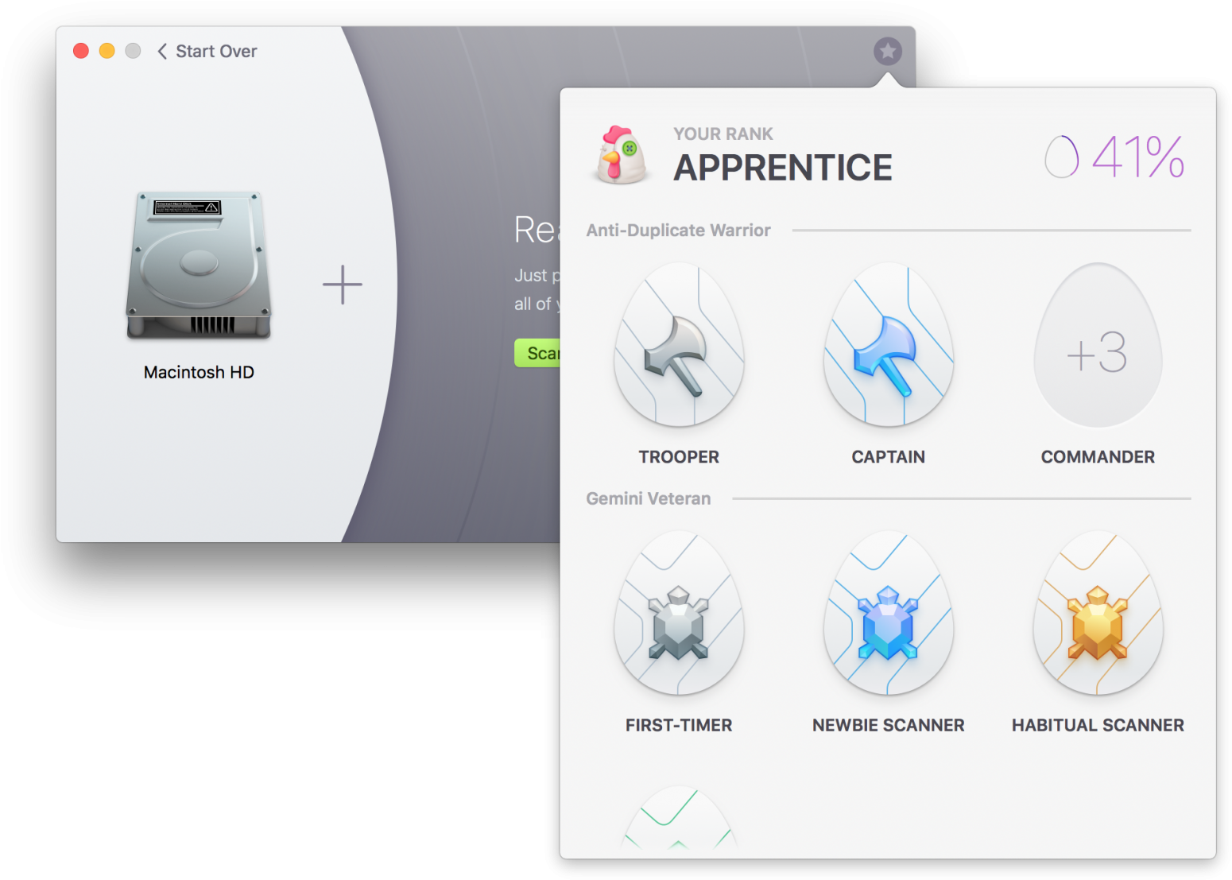
Task: Click the chicken rank mascot icon
Action: (622, 155)
